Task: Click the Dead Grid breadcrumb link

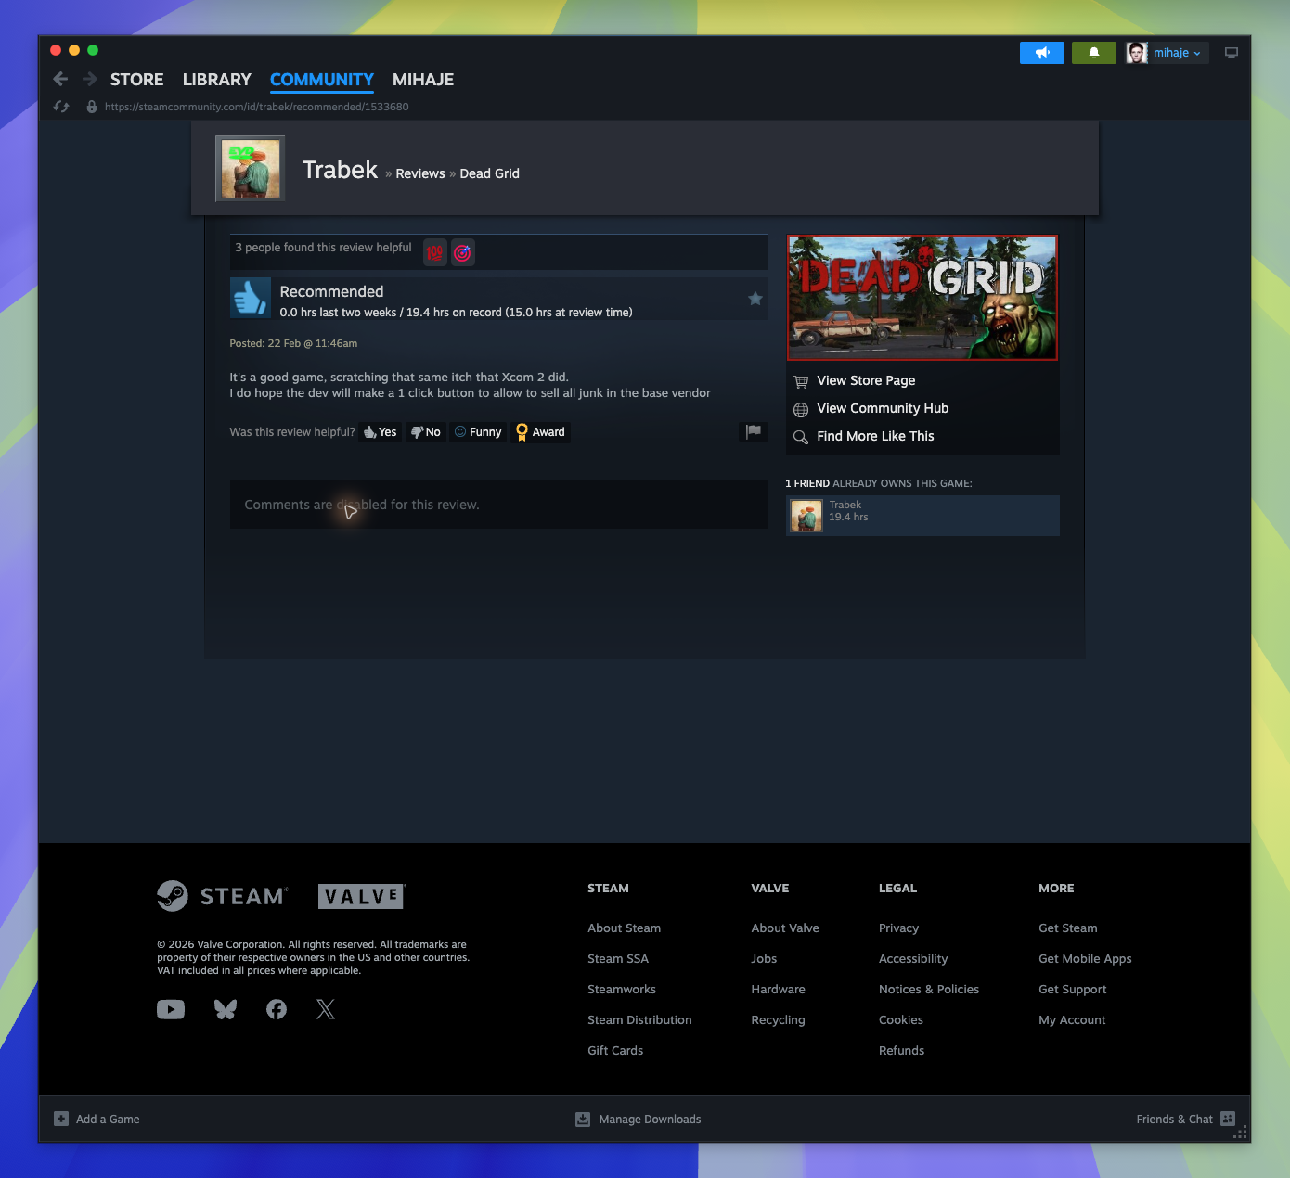Action: click(490, 173)
